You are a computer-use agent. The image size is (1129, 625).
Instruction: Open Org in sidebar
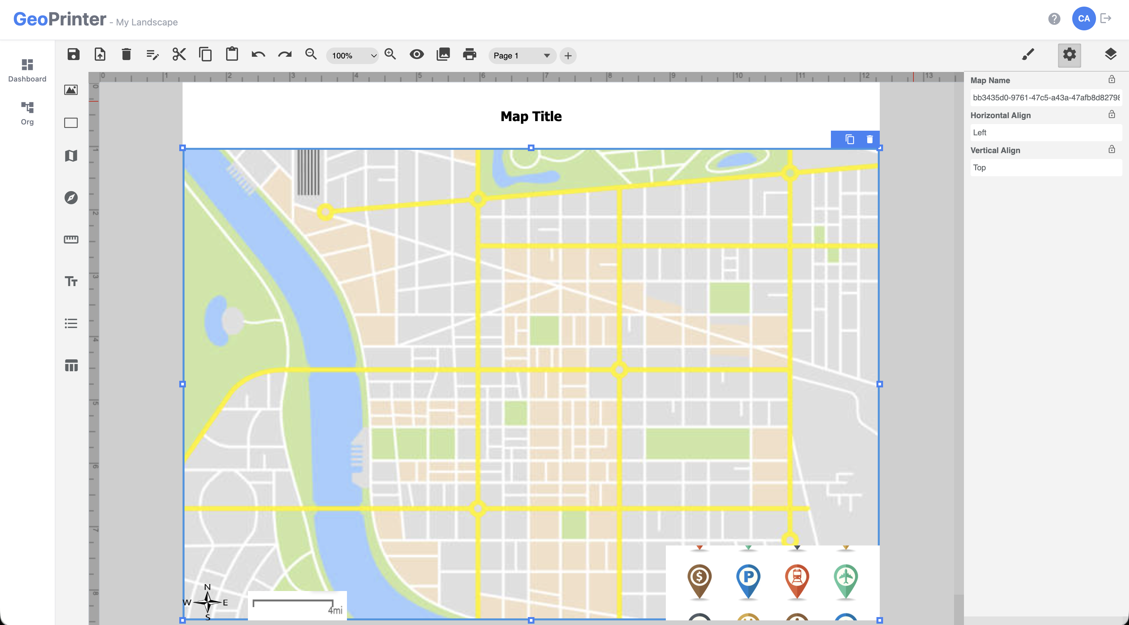(27, 114)
